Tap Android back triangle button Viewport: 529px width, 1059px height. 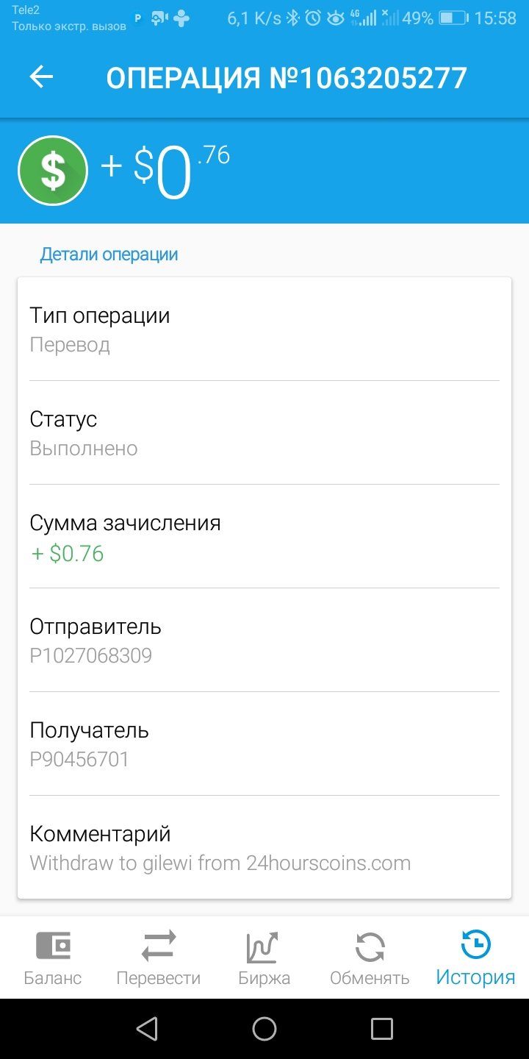tap(147, 1029)
